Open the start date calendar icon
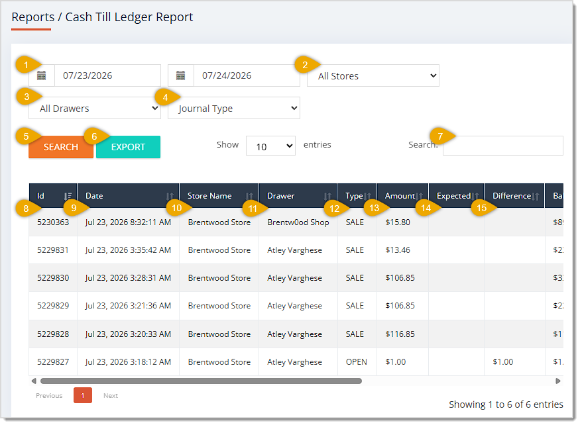Image resolution: width=580 pixels, height=425 pixels. pos(41,75)
